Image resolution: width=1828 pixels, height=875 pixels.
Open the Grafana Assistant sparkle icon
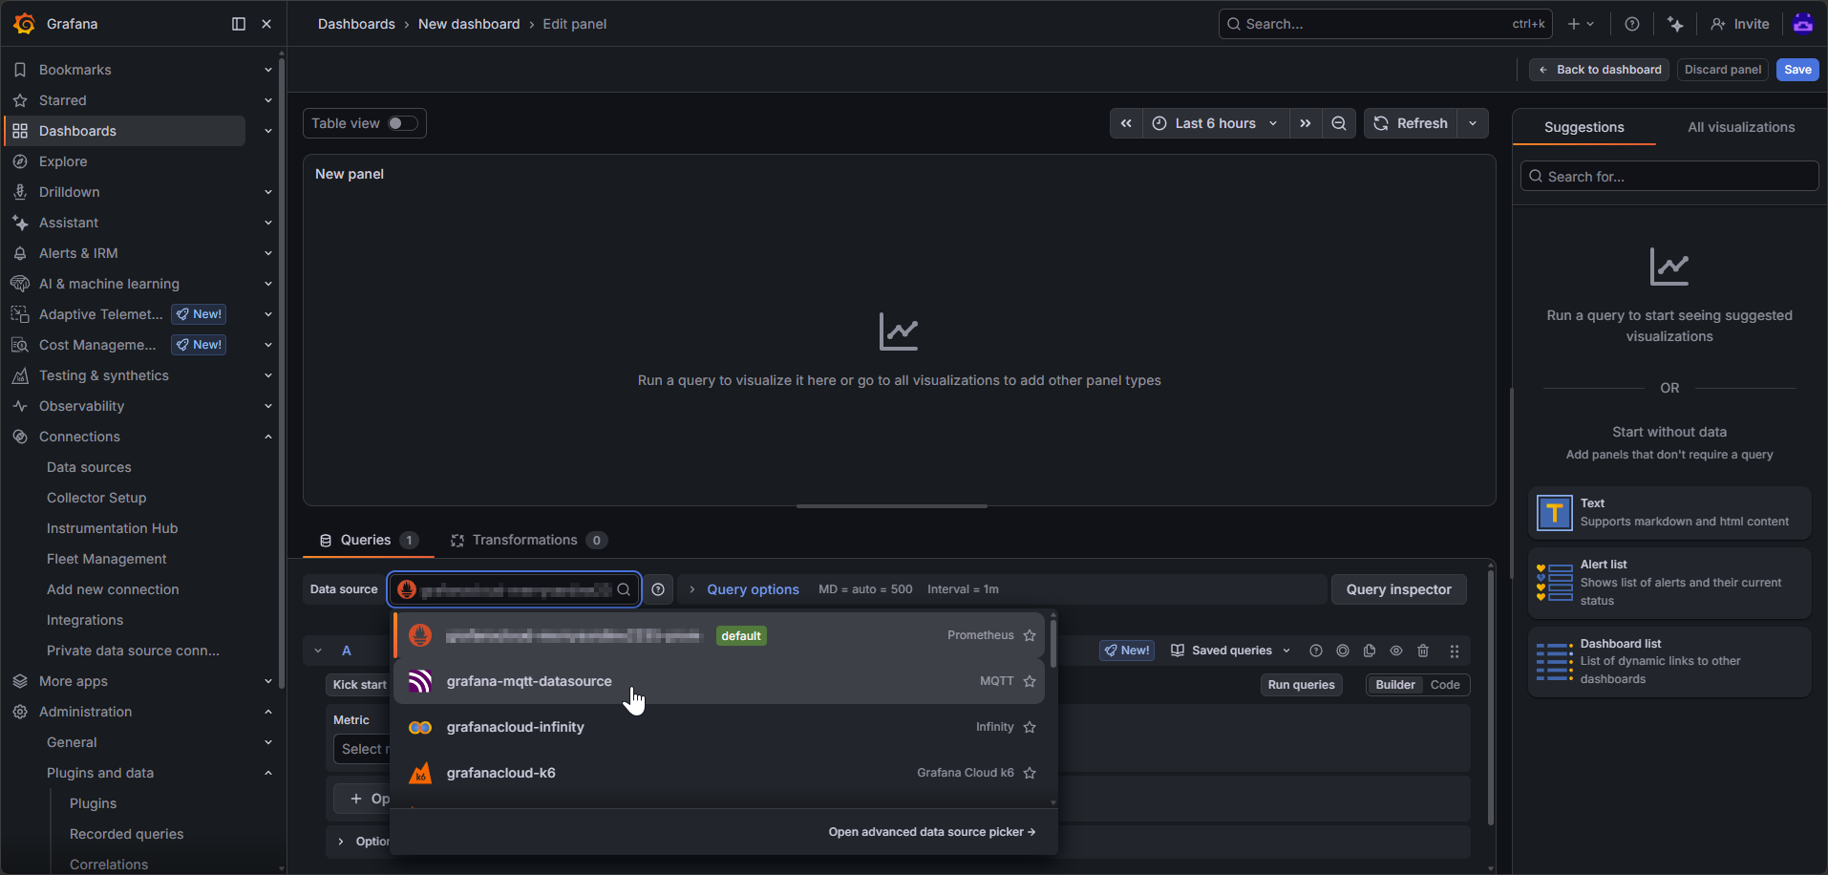tap(1675, 24)
